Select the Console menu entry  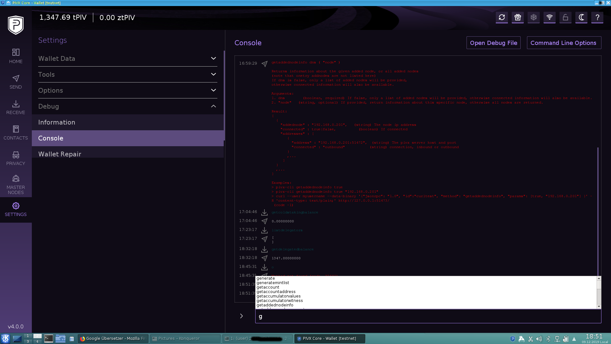[x=128, y=138]
